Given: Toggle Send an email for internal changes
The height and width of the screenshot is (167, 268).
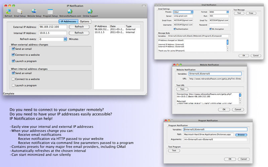Looking at the screenshot, I should pyautogui.click(x=13, y=73).
